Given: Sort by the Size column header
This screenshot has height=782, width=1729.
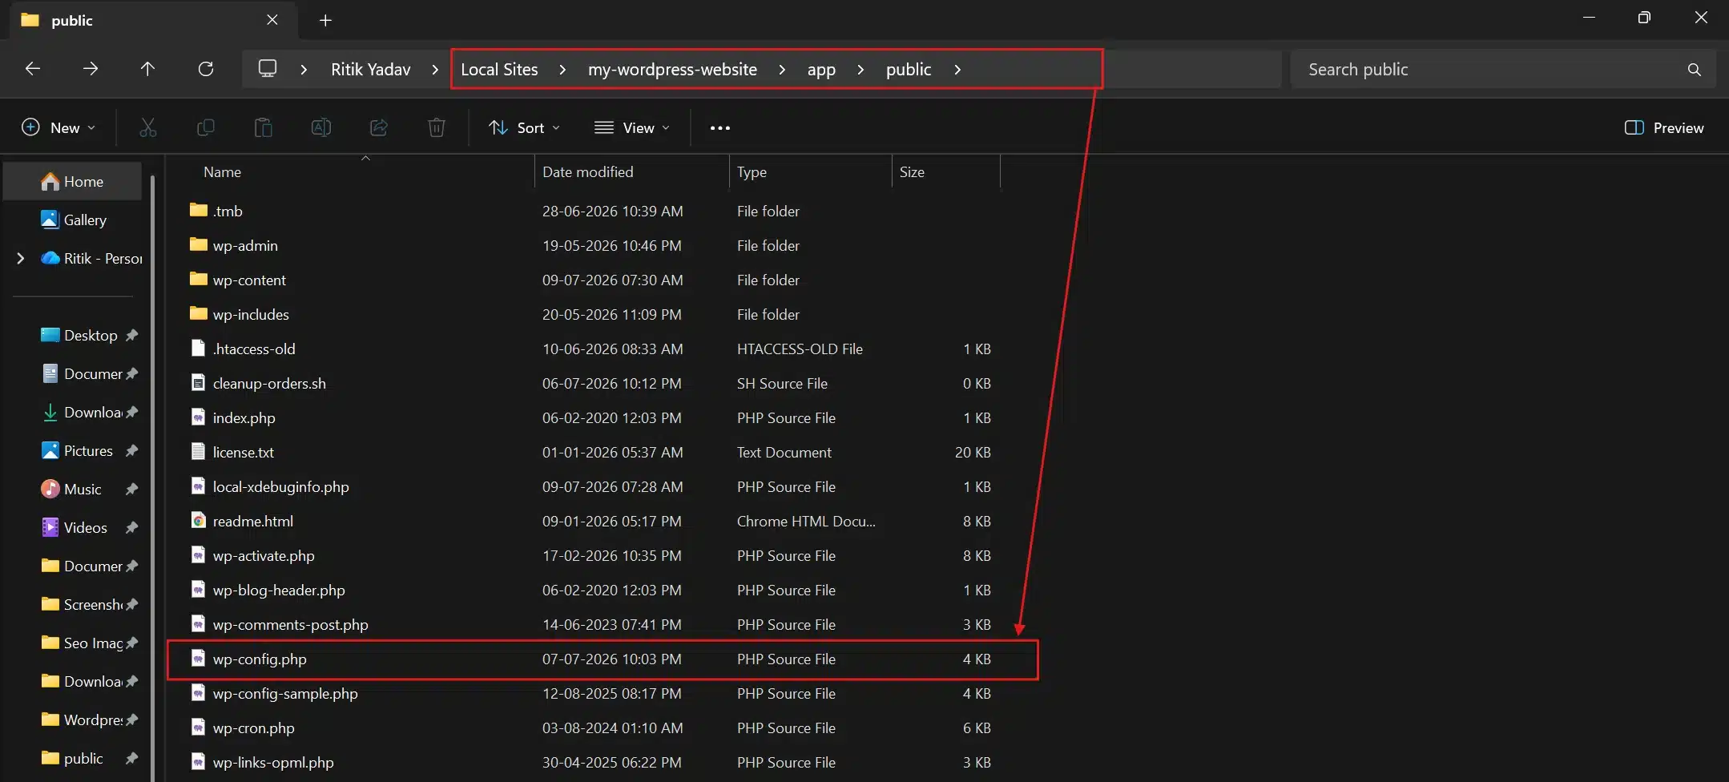Looking at the screenshot, I should tap(912, 171).
